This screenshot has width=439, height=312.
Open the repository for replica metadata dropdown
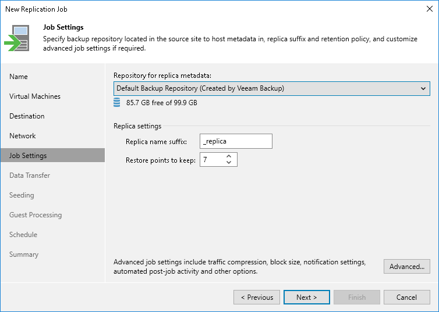(271, 88)
